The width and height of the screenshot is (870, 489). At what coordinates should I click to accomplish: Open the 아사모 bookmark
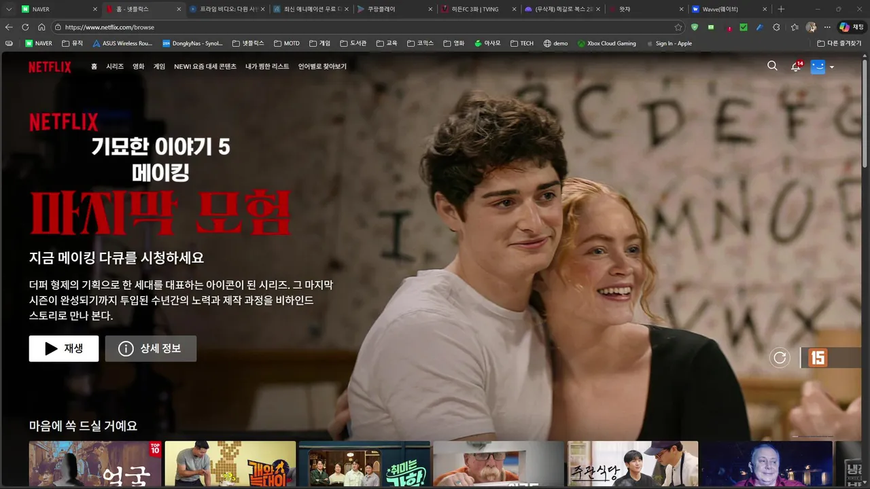487,43
